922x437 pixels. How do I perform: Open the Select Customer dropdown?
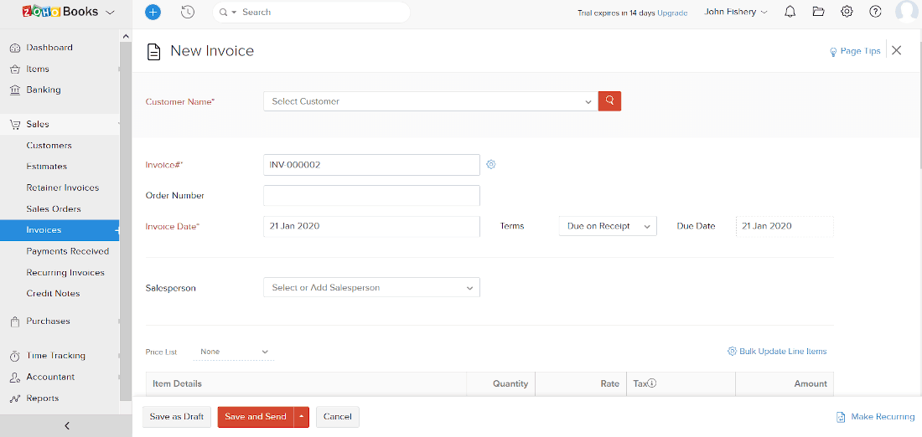tap(431, 101)
